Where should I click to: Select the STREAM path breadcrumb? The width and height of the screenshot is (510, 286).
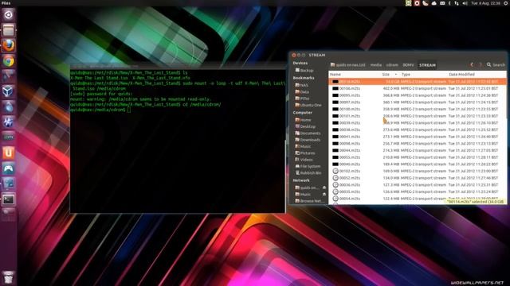(427, 65)
